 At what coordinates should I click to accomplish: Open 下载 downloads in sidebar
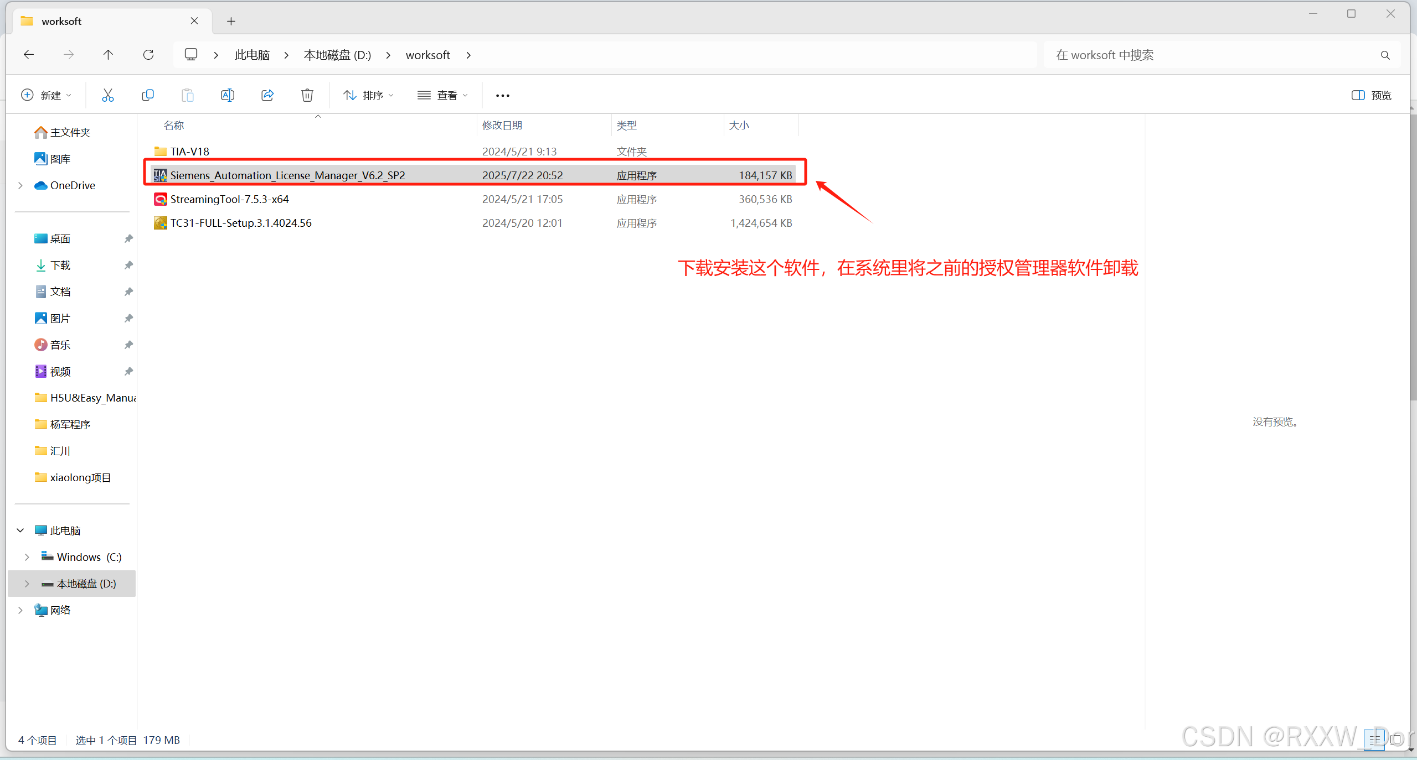[53, 265]
